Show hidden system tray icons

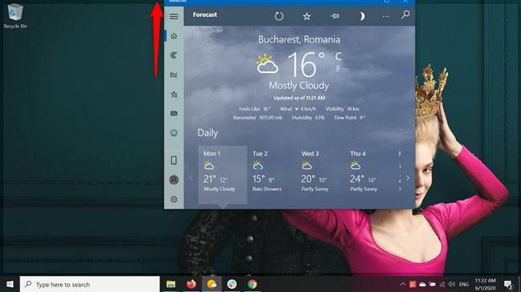point(403,284)
